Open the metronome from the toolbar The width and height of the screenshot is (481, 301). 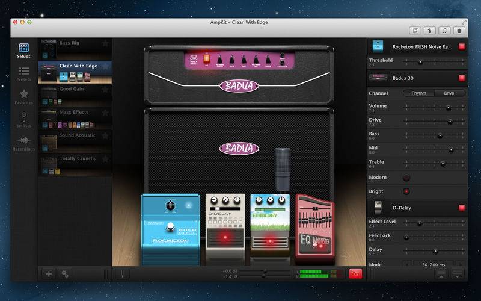430,31
